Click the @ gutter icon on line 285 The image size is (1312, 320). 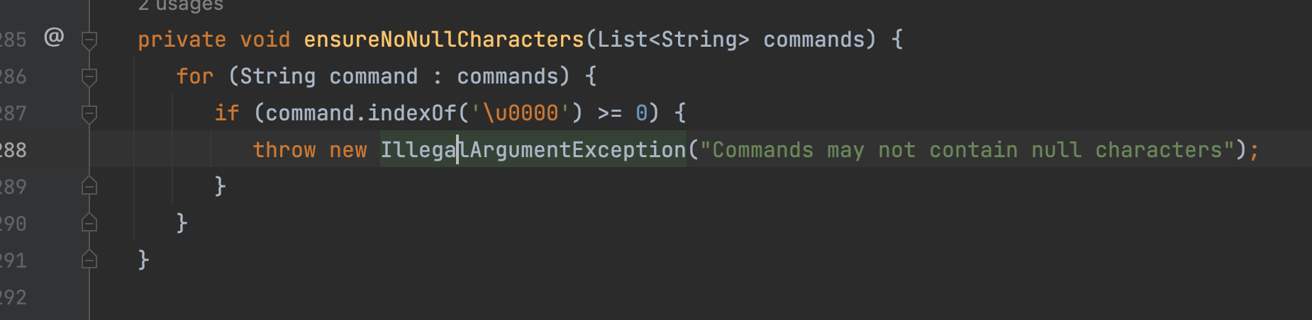click(54, 36)
